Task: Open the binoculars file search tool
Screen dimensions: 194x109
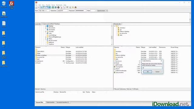Action: (x=75, y=7)
